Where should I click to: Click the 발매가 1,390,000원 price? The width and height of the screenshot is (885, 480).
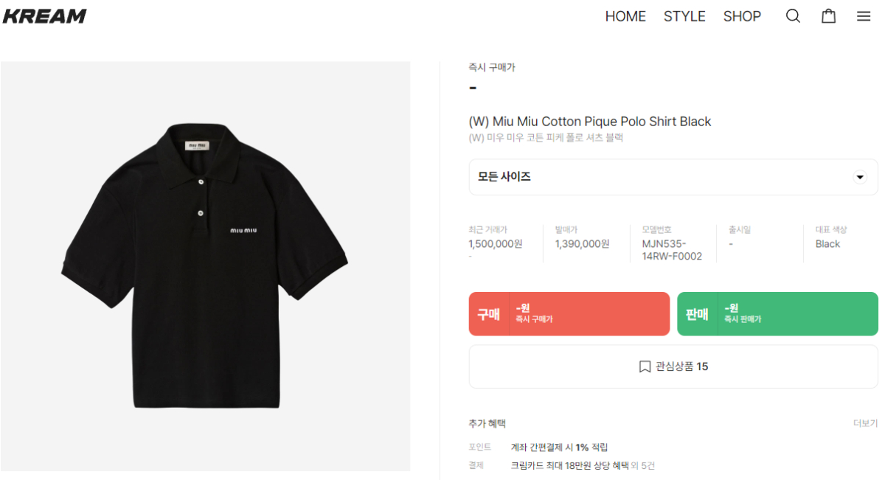click(583, 244)
